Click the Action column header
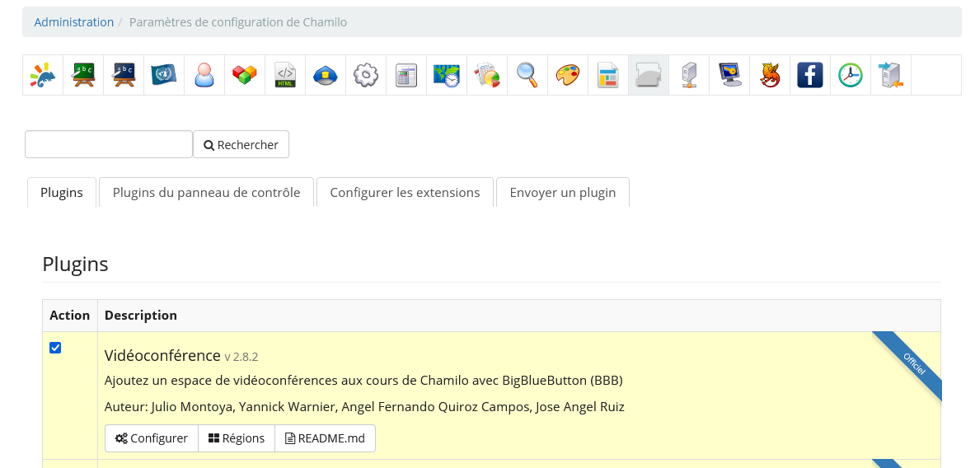Image resolution: width=975 pixels, height=468 pixels. tap(69, 315)
